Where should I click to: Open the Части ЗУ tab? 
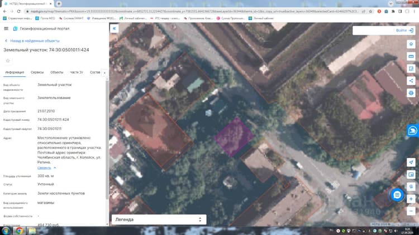(x=77, y=72)
